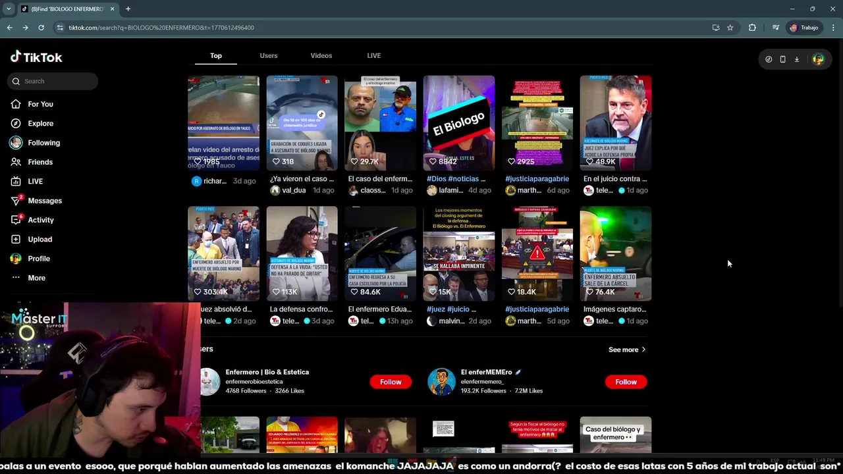This screenshot has height=474, width=843.
Task: Open the 'El Biologo' video thumbnail
Action: pyautogui.click(x=458, y=123)
